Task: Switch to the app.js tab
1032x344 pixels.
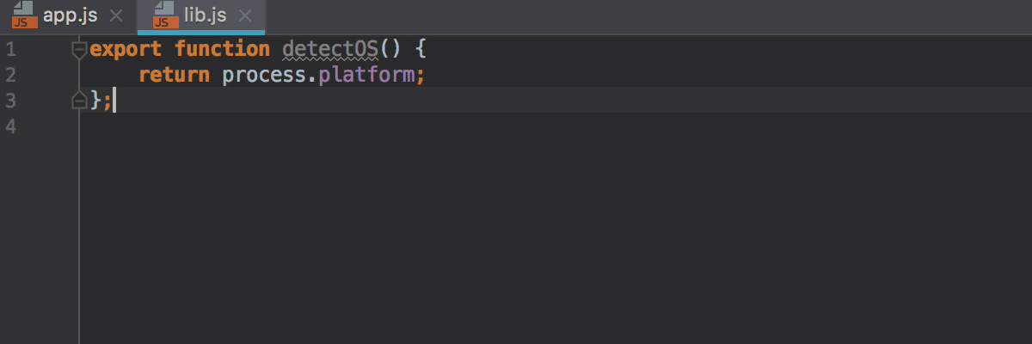Action: [x=71, y=15]
